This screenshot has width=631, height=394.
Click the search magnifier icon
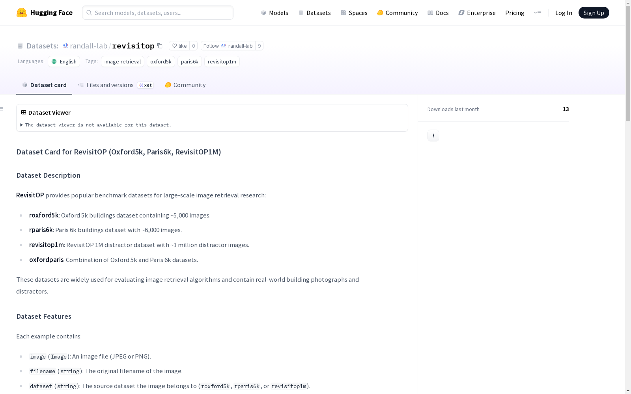point(89,13)
